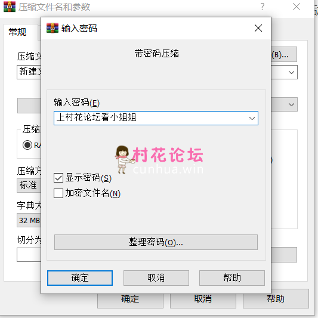Click 整理密码 button
The image size is (318, 318).
(x=156, y=242)
